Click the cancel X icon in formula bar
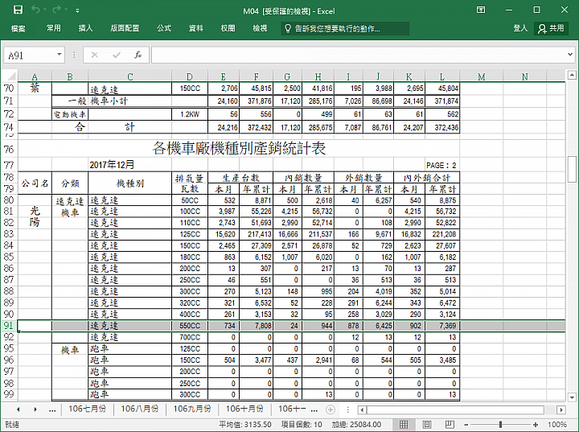Image resolution: width=579 pixels, height=432 pixels. 95,55
